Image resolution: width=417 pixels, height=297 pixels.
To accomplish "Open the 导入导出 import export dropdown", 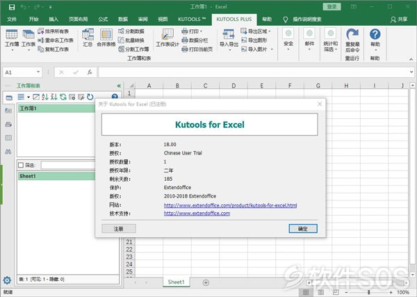I will pos(229,40).
